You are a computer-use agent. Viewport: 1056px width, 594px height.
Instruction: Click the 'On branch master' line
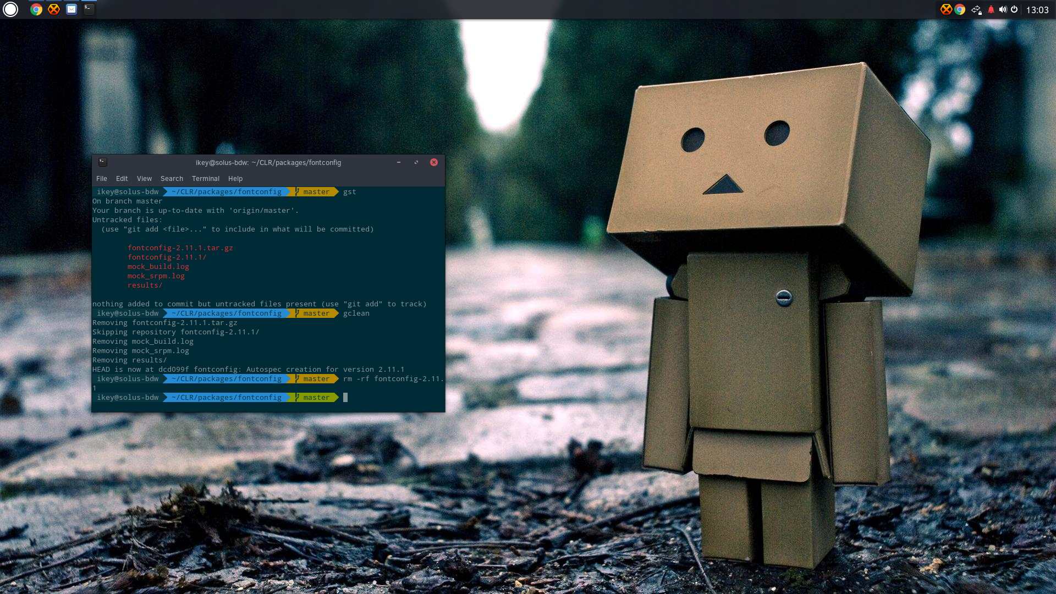pos(128,201)
